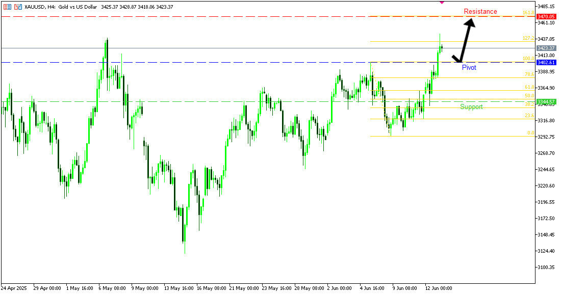Click the 78.6 Fibonacci level label
The image size is (562, 294).
click(529, 74)
